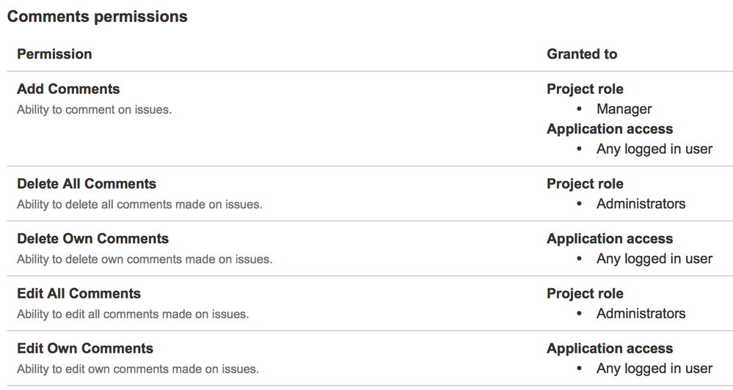Click Any logged in user for Add Comments
The width and height of the screenshot is (733, 390).
click(654, 149)
